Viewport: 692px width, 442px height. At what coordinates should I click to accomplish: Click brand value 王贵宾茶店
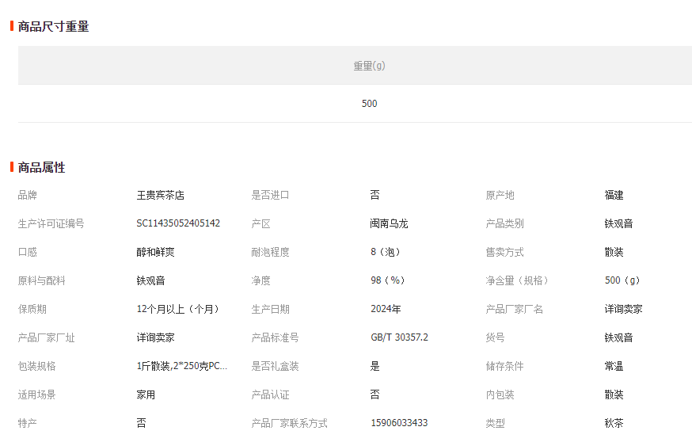[x=160, y=195]
